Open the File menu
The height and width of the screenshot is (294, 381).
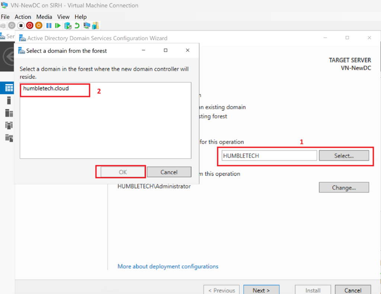(5, 17)
